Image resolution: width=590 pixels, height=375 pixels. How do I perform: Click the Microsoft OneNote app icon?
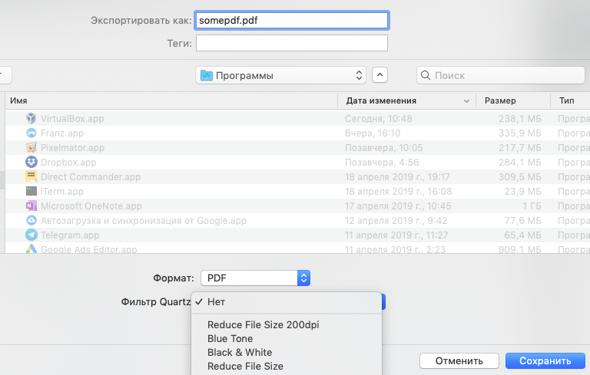point(31,206)
